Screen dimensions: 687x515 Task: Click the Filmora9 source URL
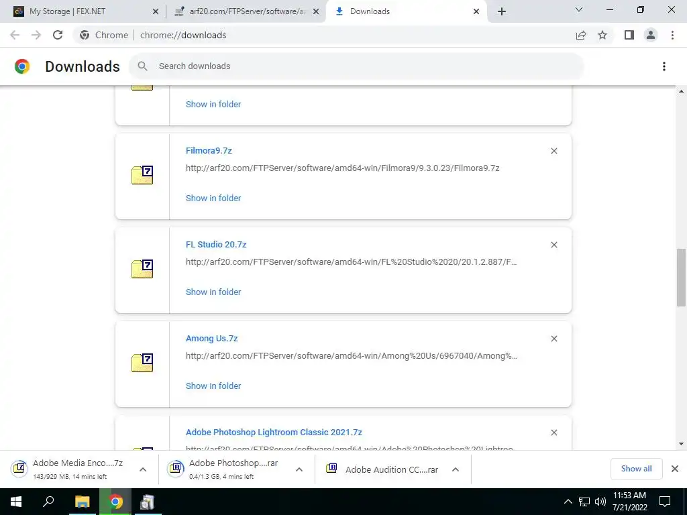click(x=343, y=168)
